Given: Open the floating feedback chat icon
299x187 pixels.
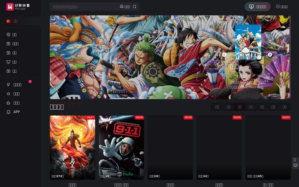Looking at the screenshot, I should (x=295, y=165).
